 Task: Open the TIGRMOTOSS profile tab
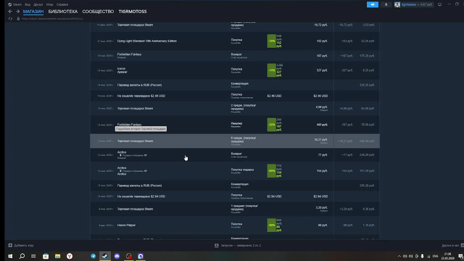click(133, 12)
